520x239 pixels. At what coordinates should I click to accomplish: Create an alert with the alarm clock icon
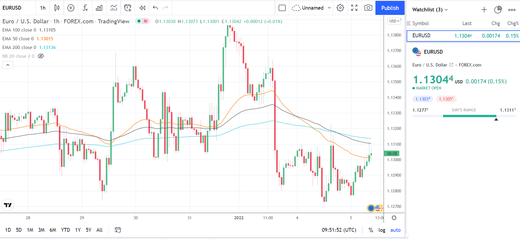pyautogui.click(x=128, y=8)
